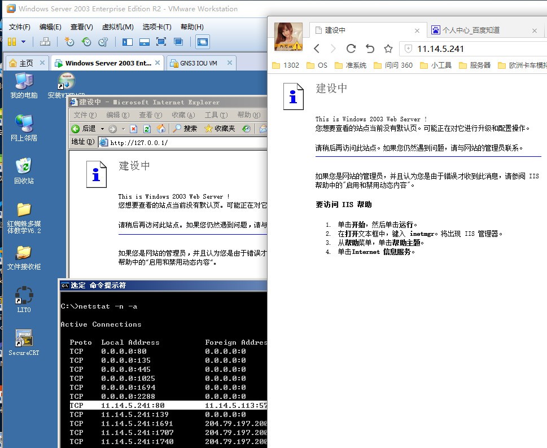Expand Internet Explorer forward history dropdown arrow

tap(123, 129)
